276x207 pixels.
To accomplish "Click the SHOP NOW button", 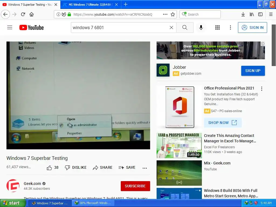I will (223, 123).
